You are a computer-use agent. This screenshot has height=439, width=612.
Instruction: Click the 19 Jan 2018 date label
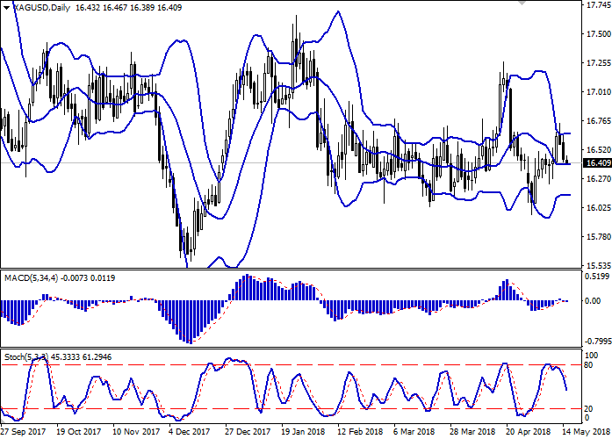pyautogui.click(x=303, y=432)
